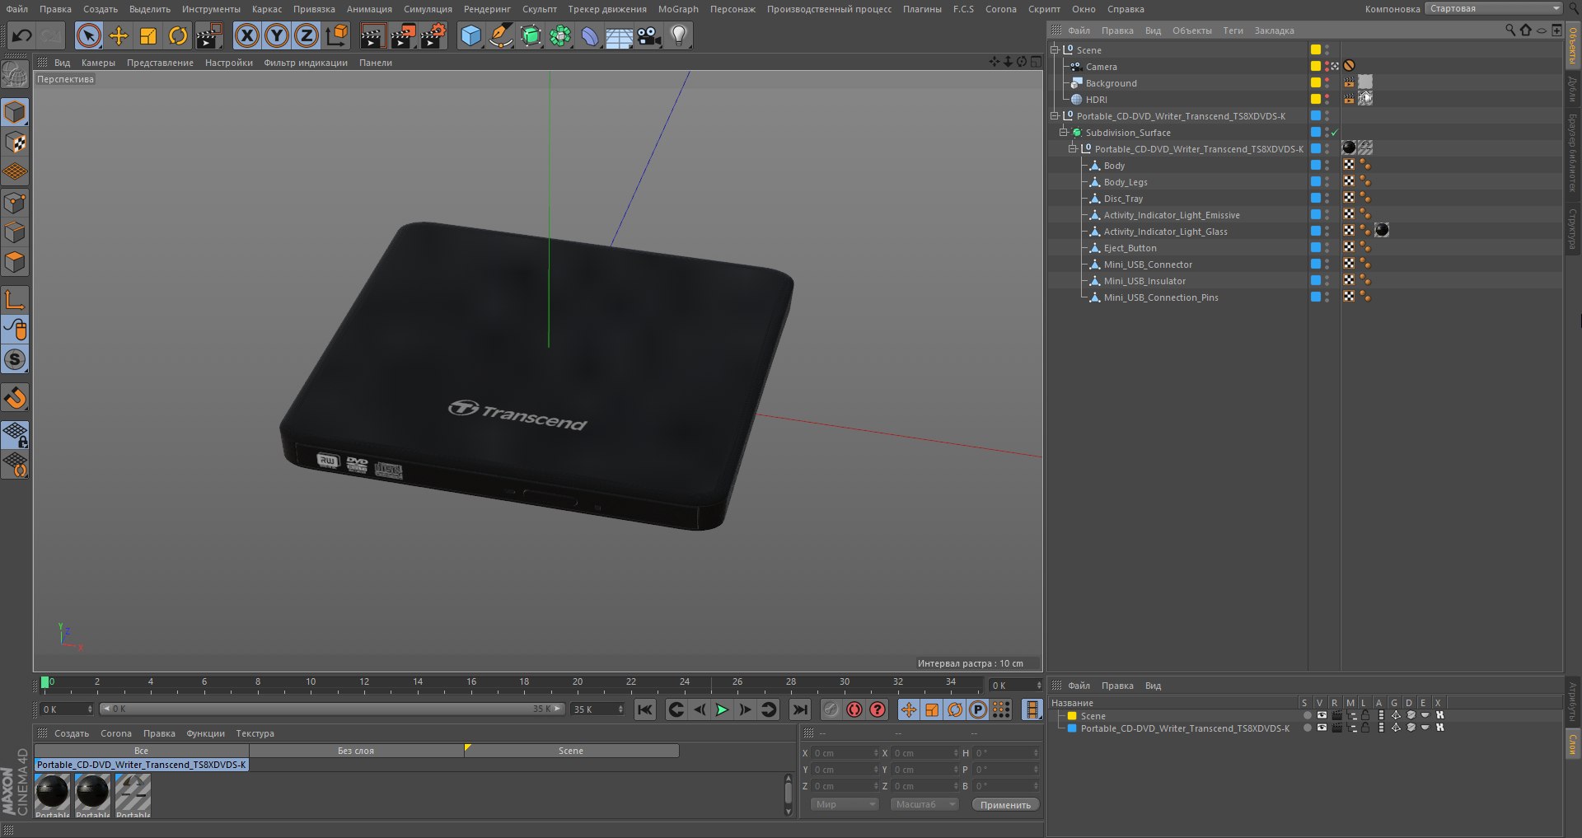This screenshot has height=838, width=1582.
Task: Go to start of animation
Action: [x=645, y=709]
